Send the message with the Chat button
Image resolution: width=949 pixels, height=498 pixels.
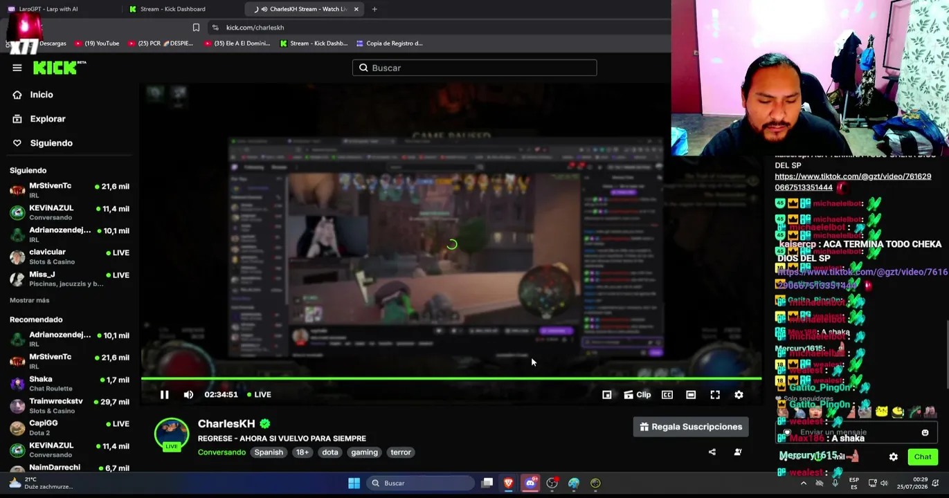[x=923, y=457]
